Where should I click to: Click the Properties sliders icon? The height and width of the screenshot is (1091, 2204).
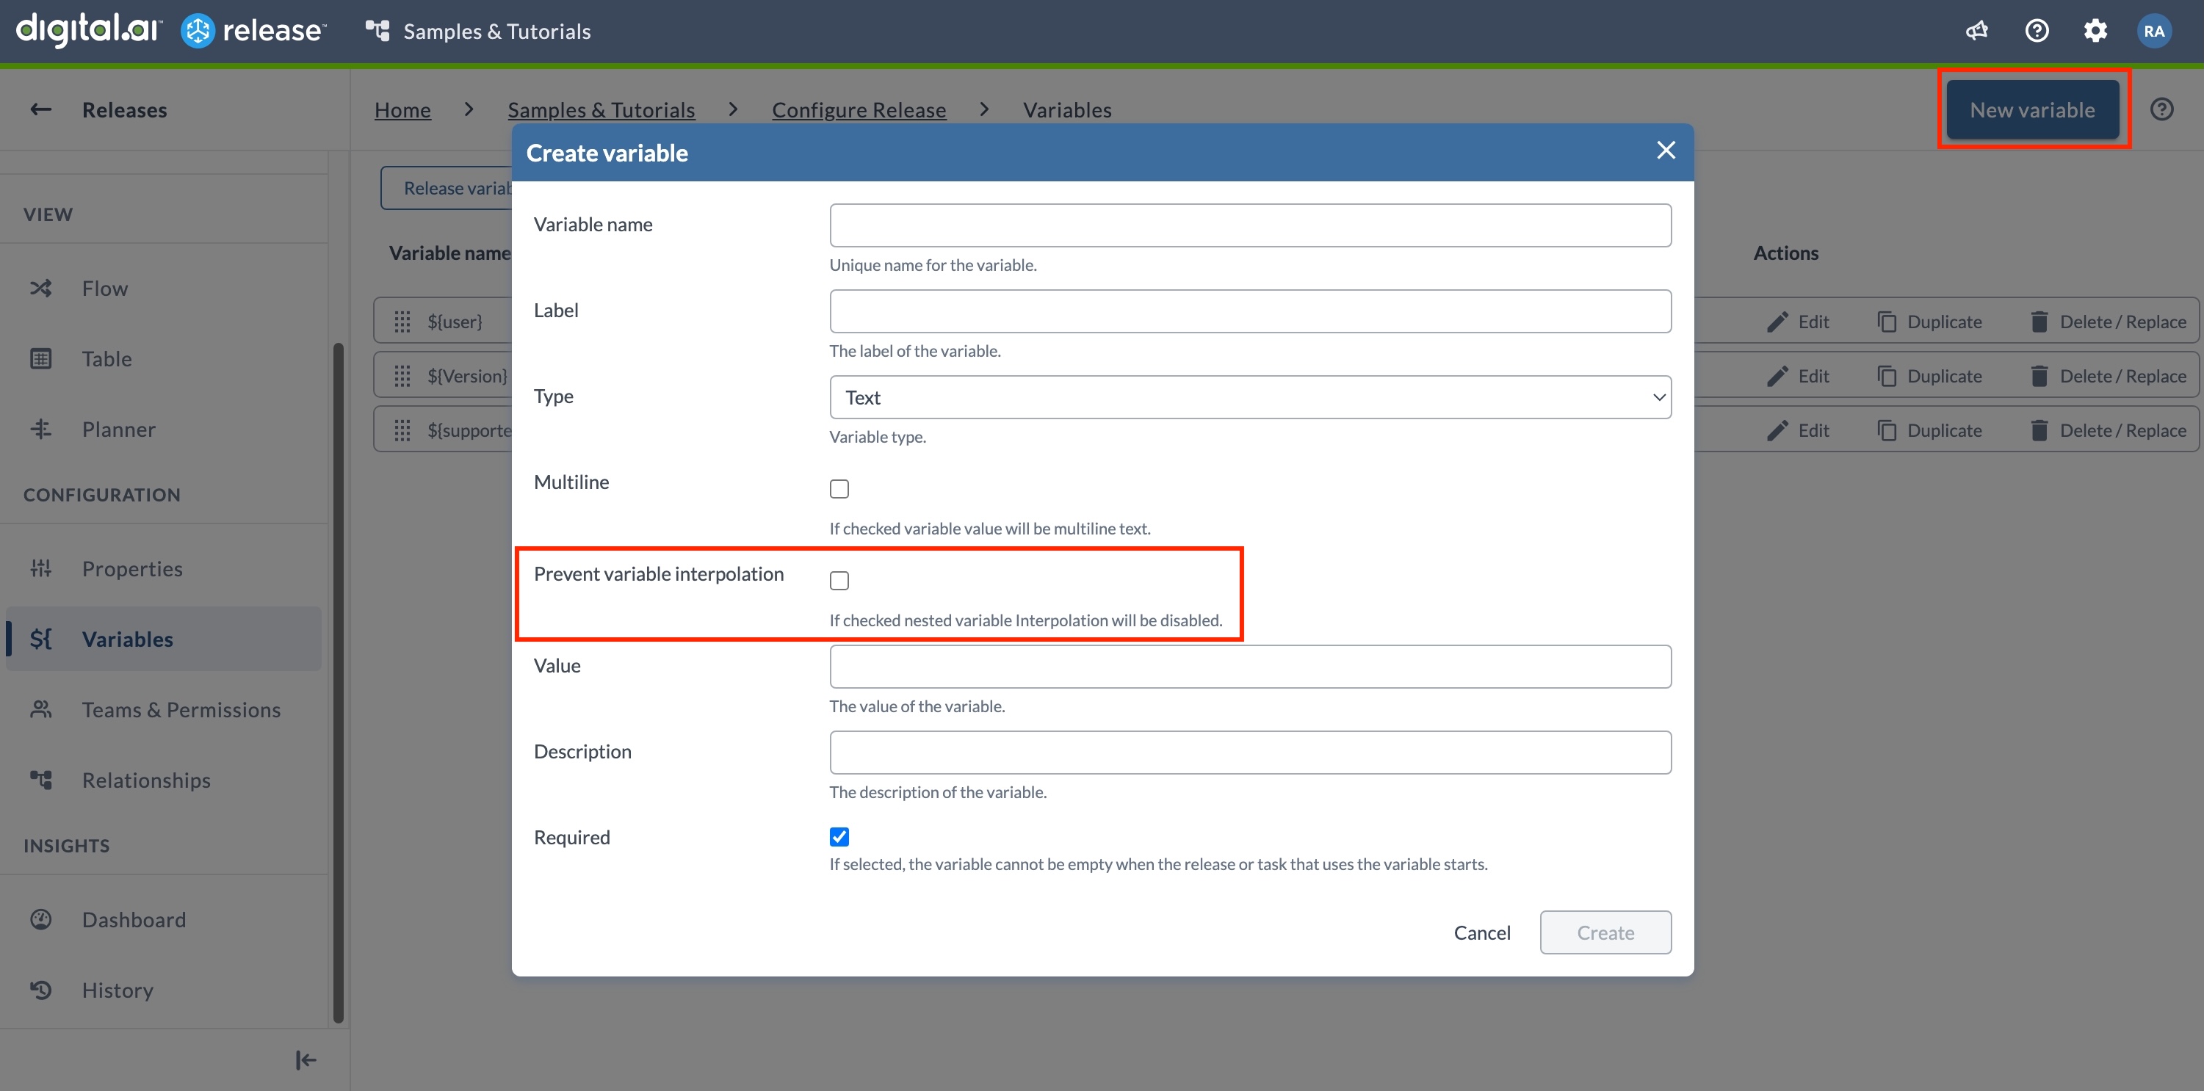coord(40,568)
